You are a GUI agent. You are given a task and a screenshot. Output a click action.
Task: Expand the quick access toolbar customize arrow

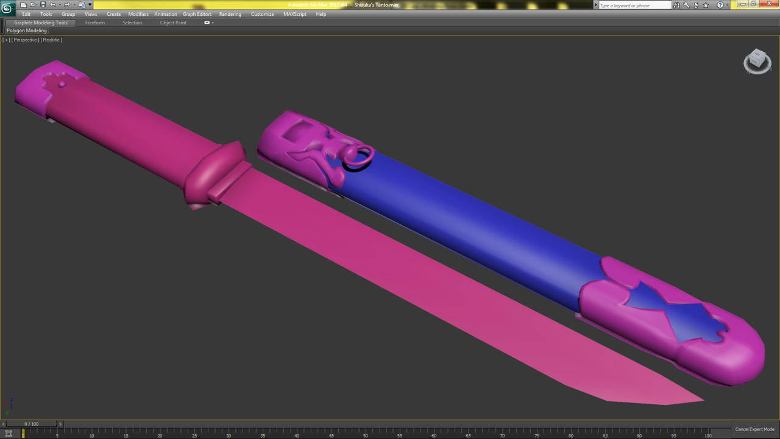click(x=90, y=5)
